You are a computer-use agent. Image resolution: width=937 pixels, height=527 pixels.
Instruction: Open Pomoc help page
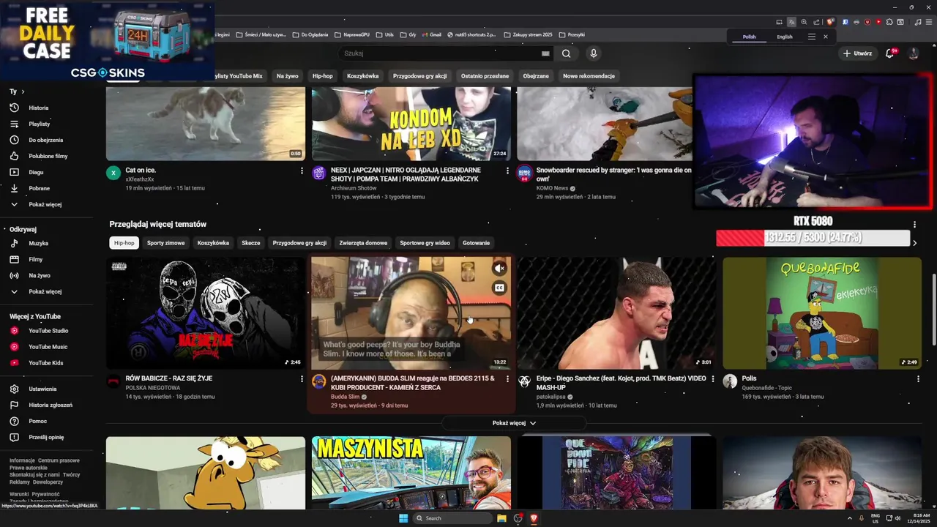(x=37, y=421)
